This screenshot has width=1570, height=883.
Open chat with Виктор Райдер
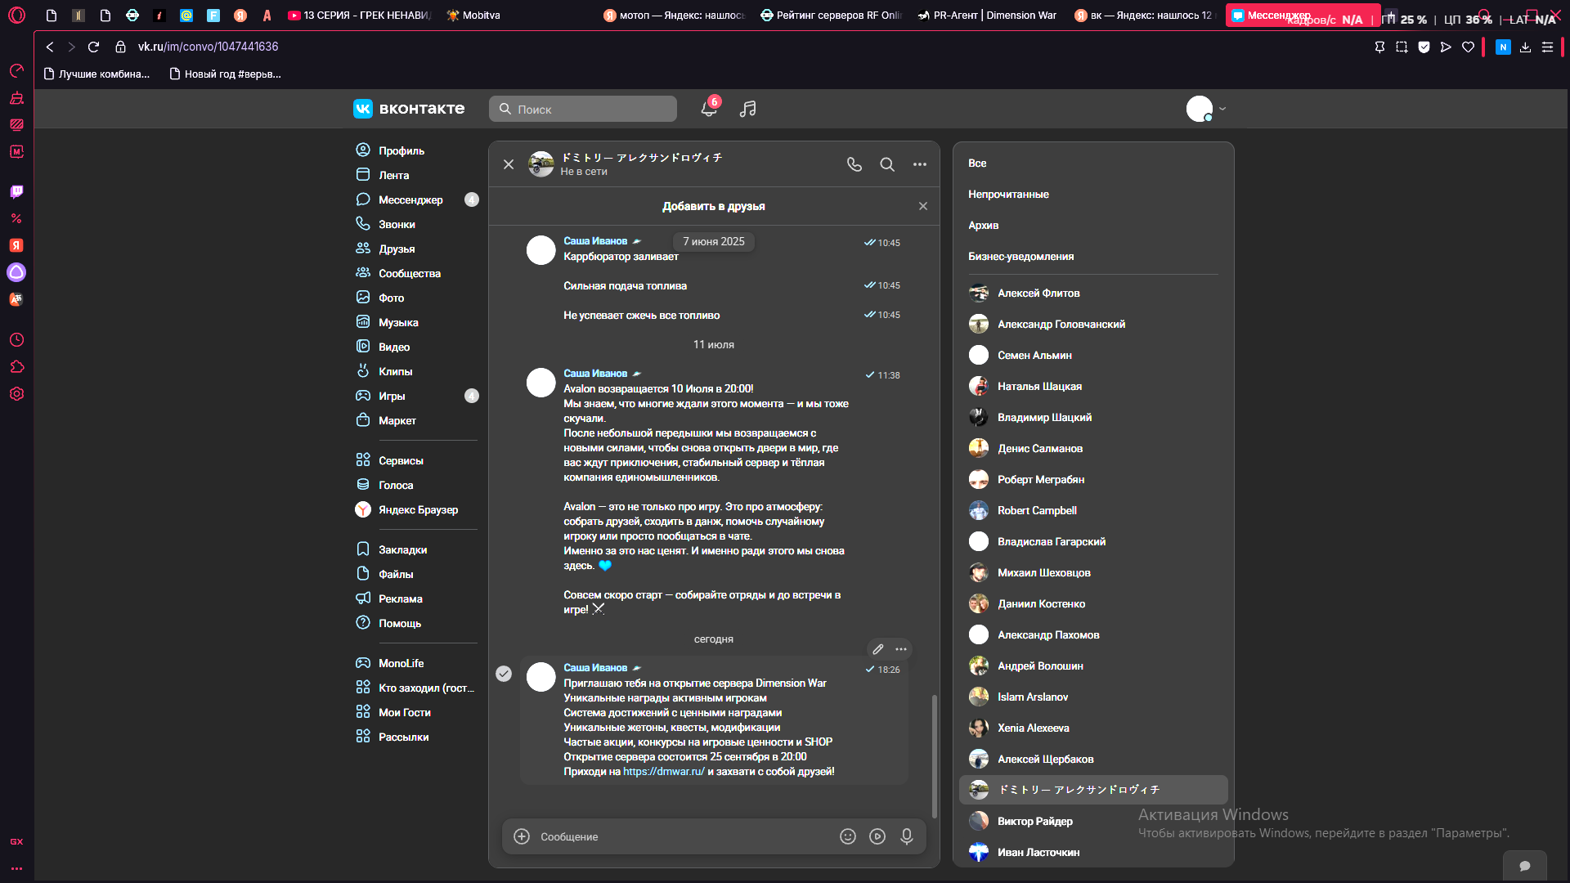click(1093, 821)
